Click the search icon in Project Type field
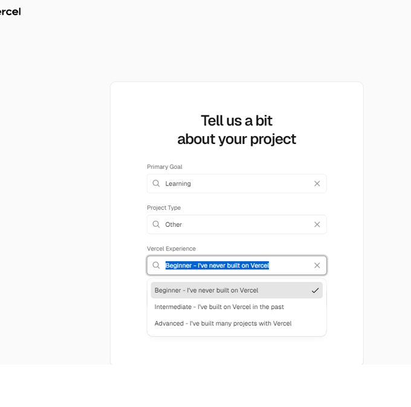 157,224
